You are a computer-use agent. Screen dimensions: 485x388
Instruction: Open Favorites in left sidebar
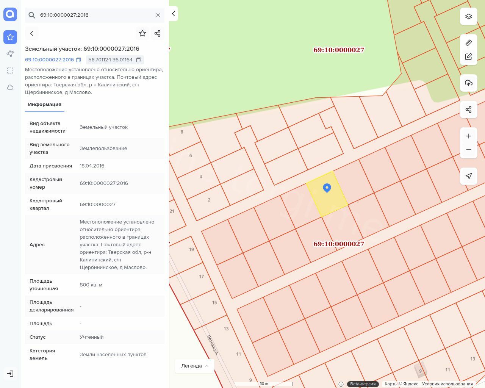click(x=10, y=37)
